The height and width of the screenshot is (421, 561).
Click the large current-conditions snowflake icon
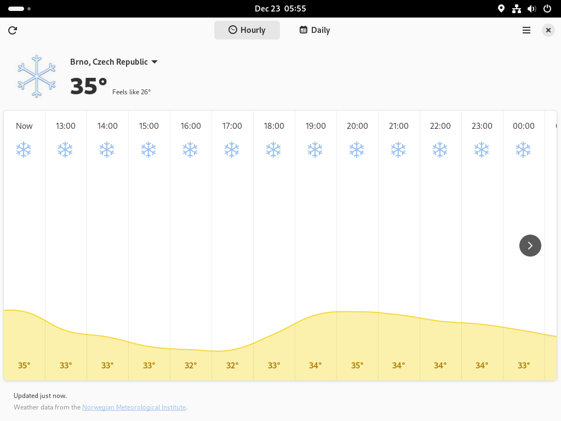[37, 76]
